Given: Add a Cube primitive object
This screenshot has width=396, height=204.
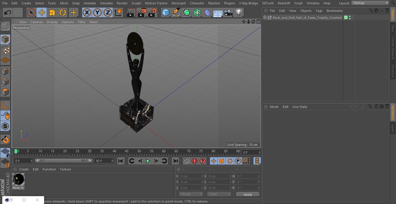Looking at the screenshot, I should 166,12.
